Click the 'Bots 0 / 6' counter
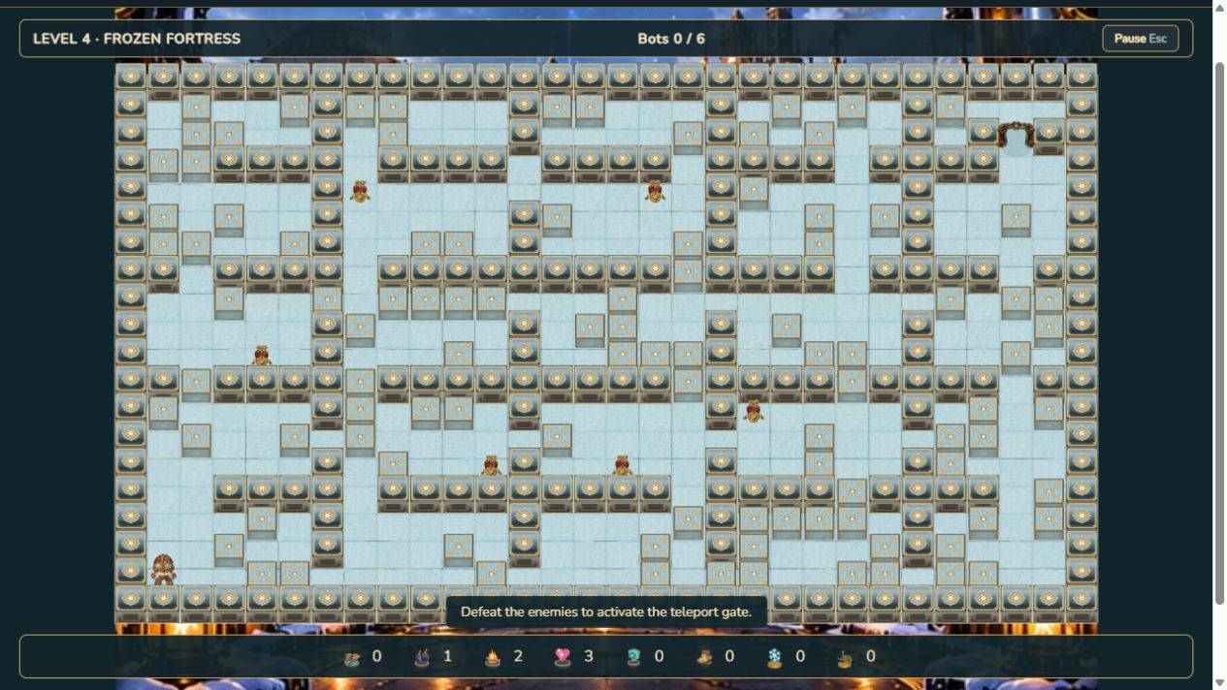The height and width of the screenshot is (690, 1227). [x=671, y=39]
